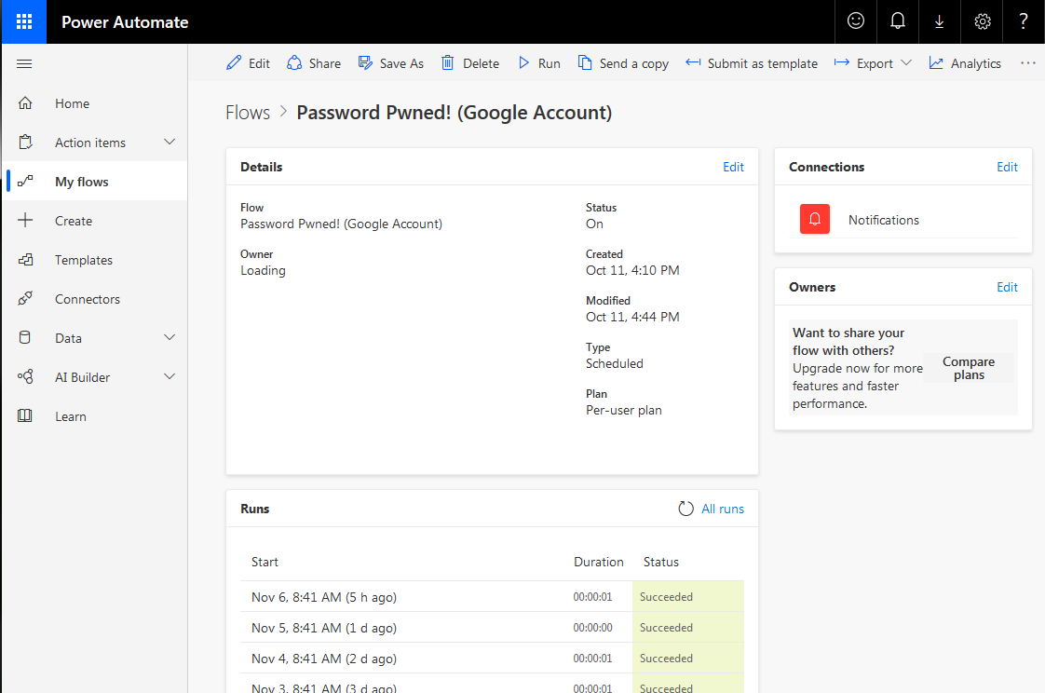Click the Duration column header
The image size is (1045, 693).
(599, 562)
